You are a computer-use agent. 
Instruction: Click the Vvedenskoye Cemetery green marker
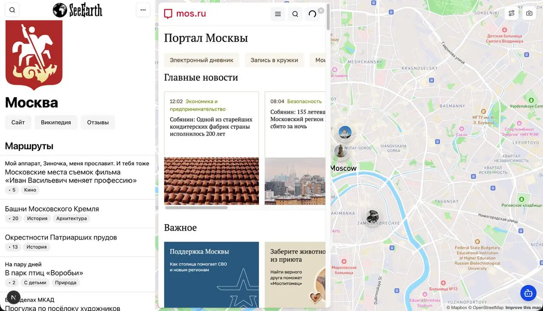[x=531, y=100]
